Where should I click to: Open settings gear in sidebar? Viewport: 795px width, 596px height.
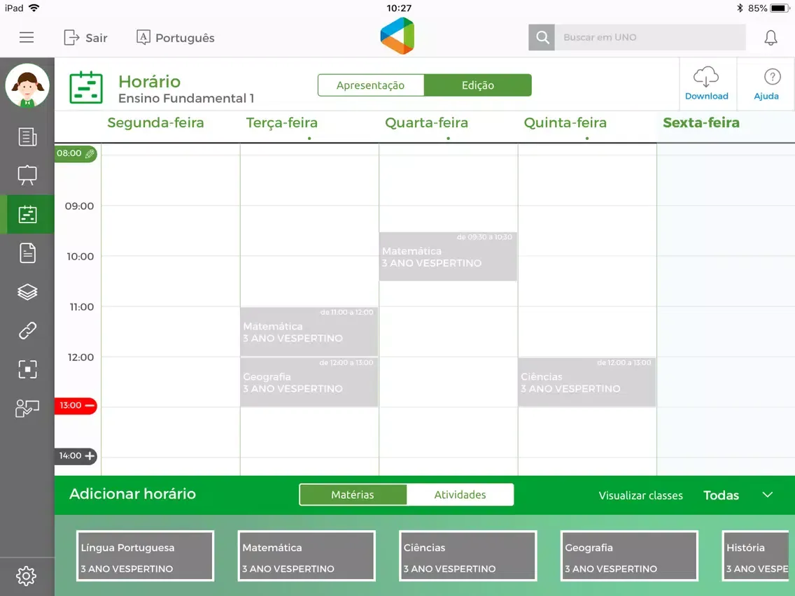[x=27, y=576]
